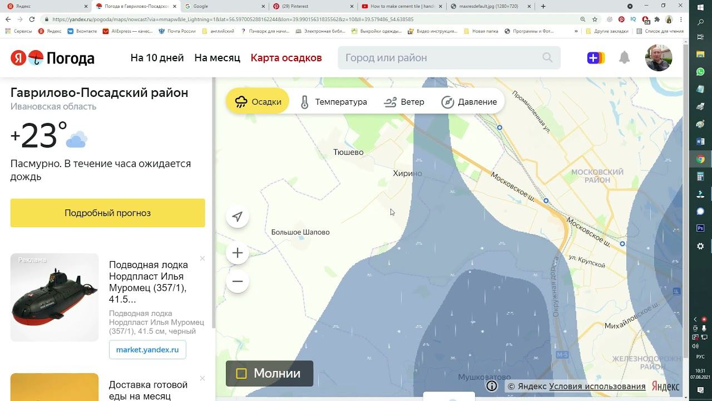712x401 pixels.
Task: Open the IQ extension icon
Action: coord(633,19)
